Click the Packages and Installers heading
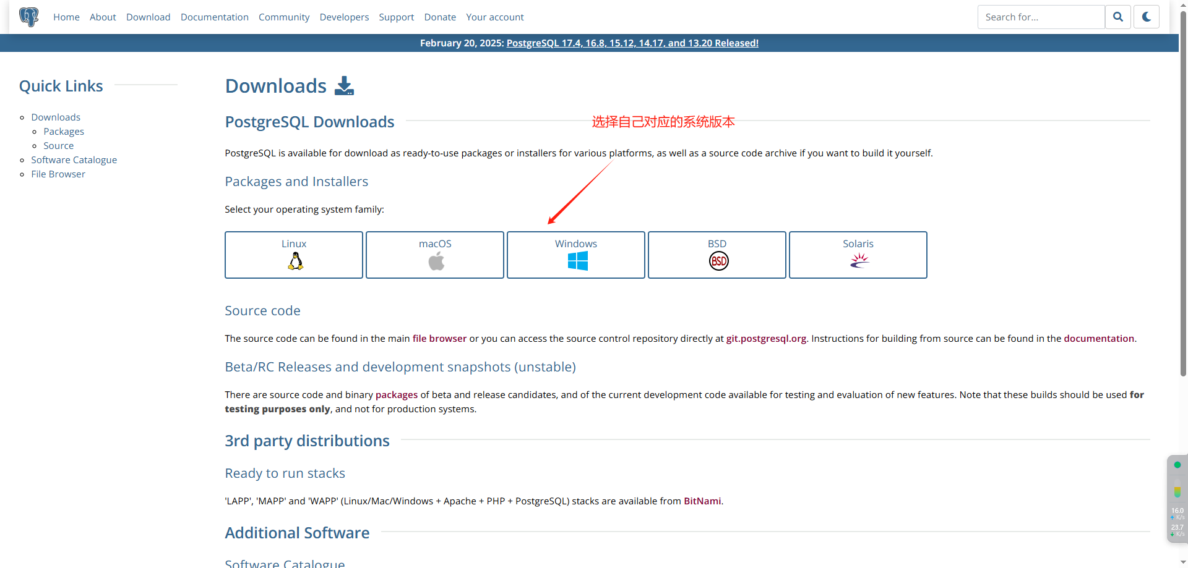 pyautogui.click(x=296, y=182)
